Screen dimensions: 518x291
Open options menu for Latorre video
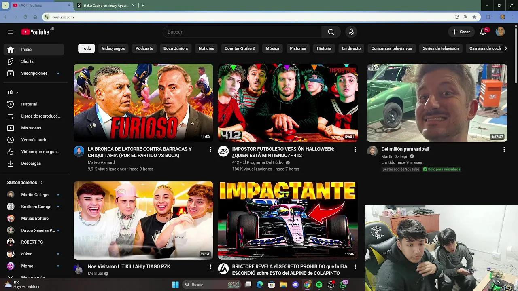coord(210,150)
